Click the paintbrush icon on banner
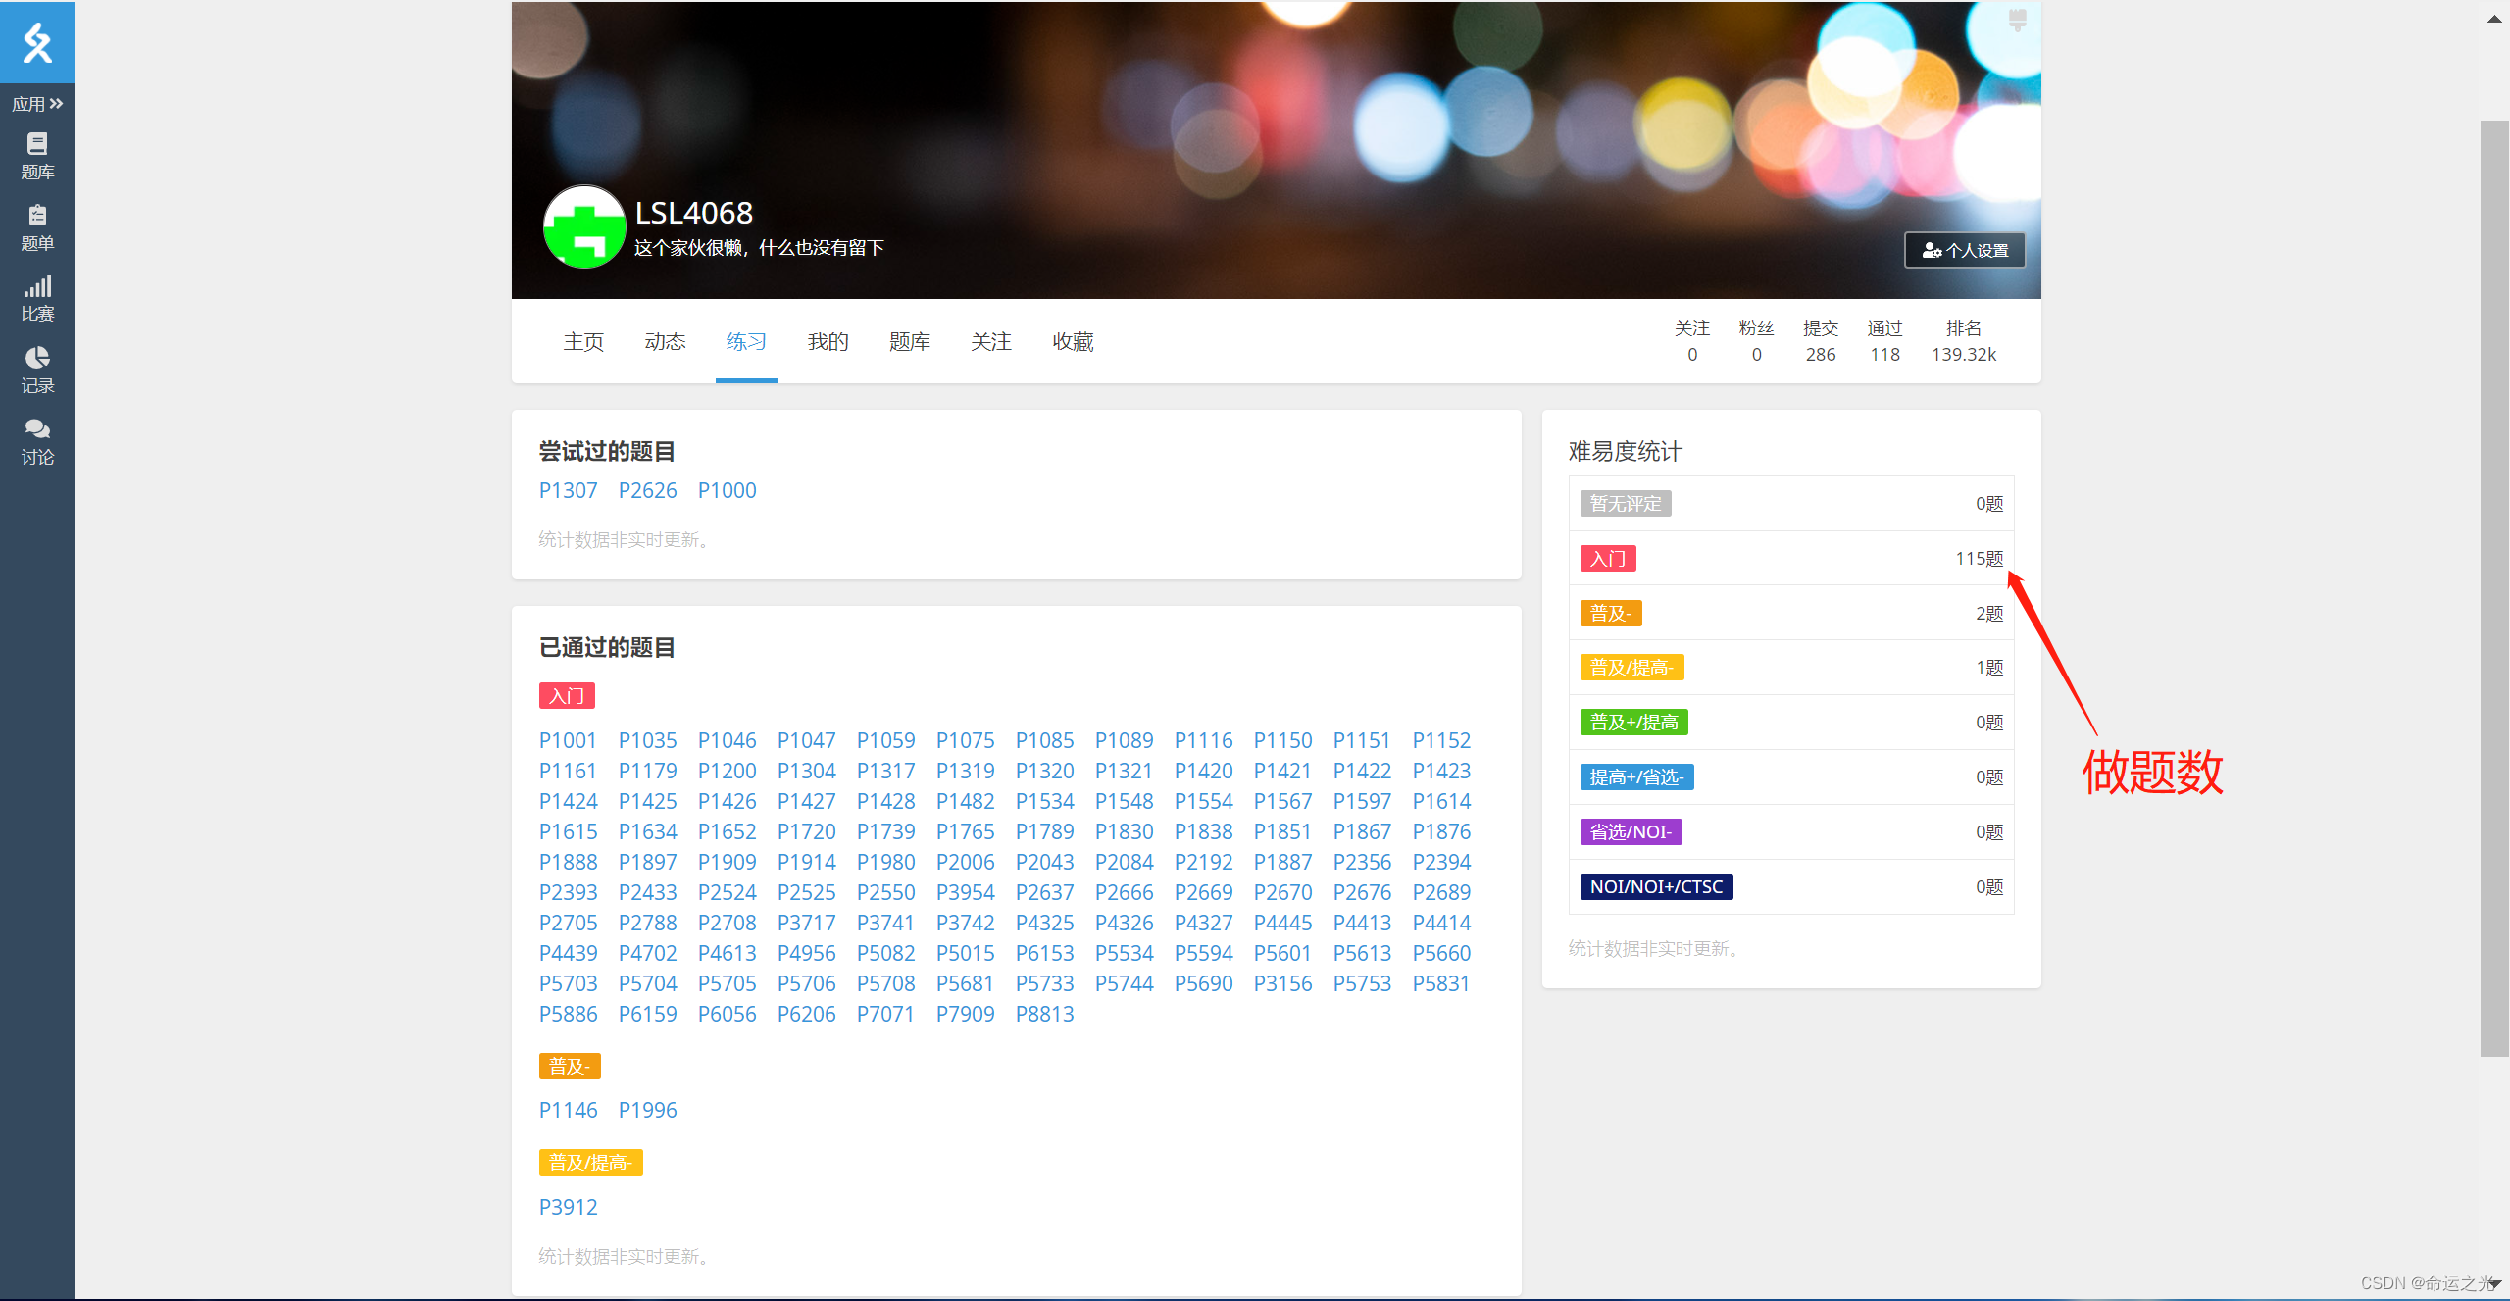Image resolution: width=2510 pixels, height=1301 pixels. [x=2017, y=20]
